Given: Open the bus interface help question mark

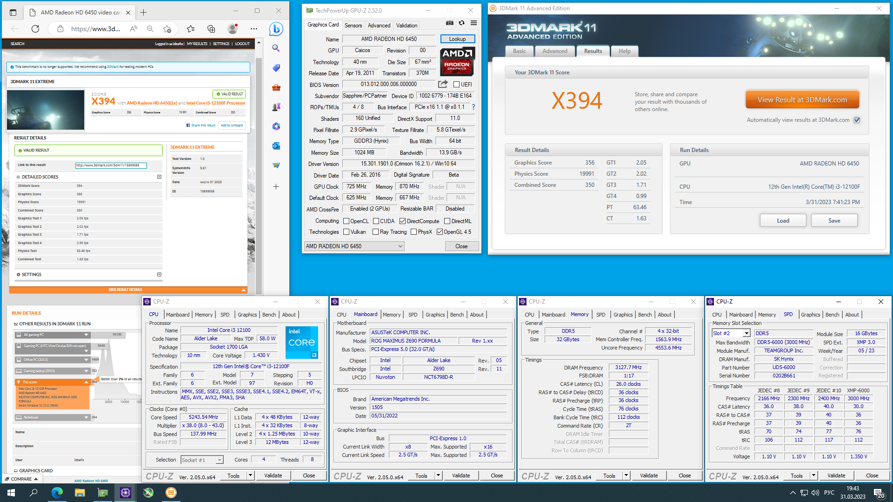Looking at the screenshot, I should point(473,107).
